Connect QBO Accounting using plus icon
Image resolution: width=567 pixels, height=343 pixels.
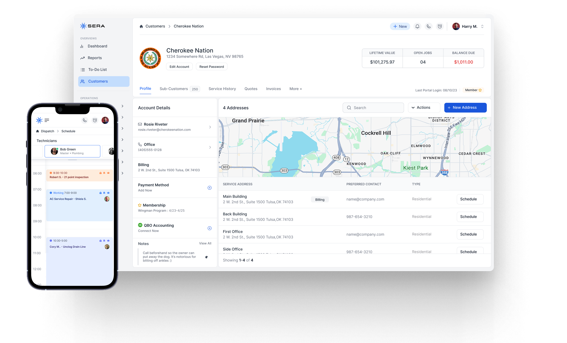point(209,228)
